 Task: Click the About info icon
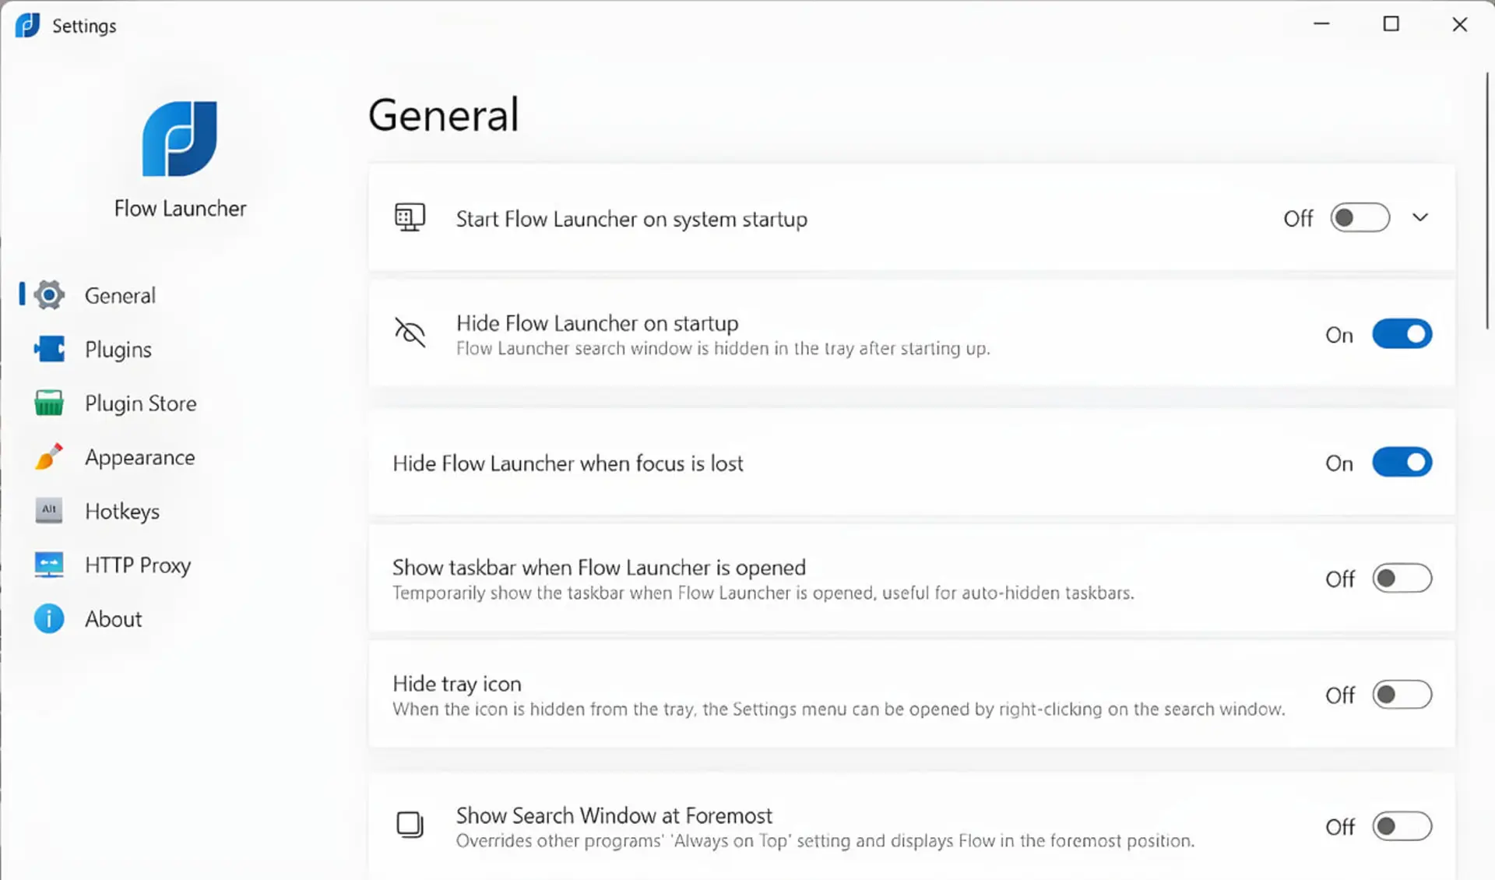point(49,618)
